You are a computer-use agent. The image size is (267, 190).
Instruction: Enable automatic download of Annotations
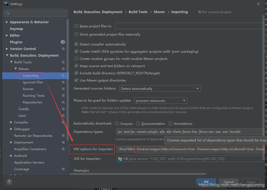tap(170, 123)
